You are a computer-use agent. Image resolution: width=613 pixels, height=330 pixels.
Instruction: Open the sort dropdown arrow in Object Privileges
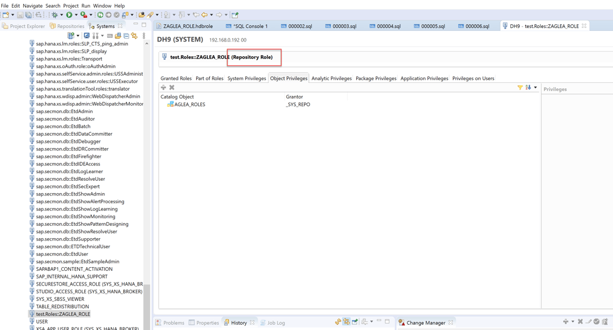(x=535, y=88)
